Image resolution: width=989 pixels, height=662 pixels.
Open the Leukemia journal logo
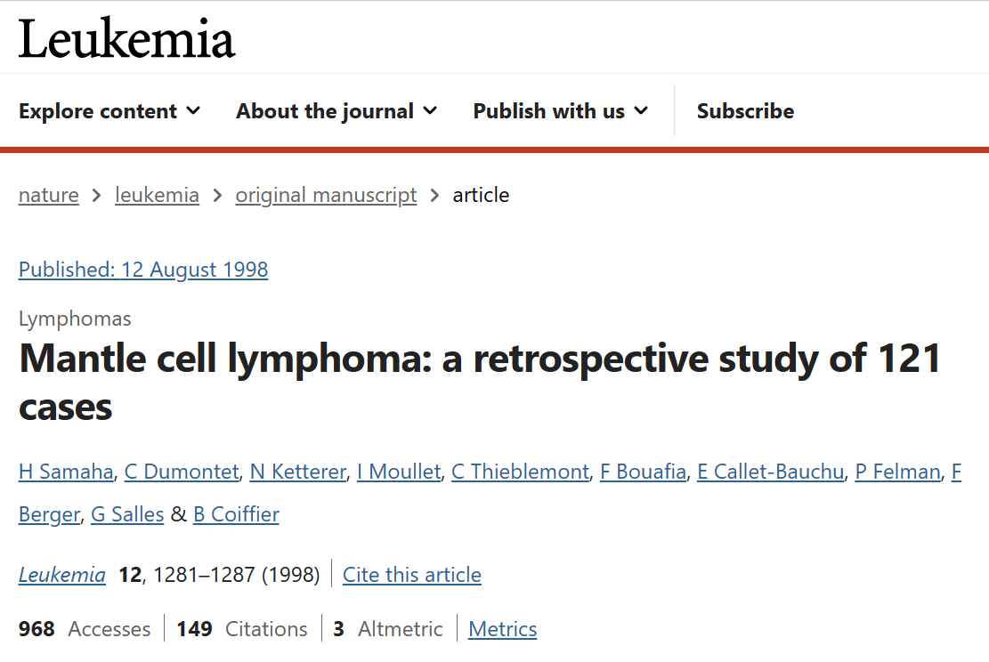click(126, 39)
